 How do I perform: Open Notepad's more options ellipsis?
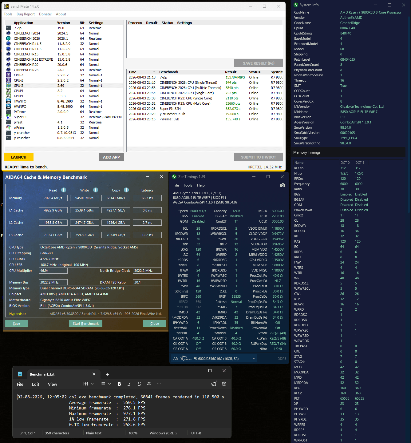[159, 384]
